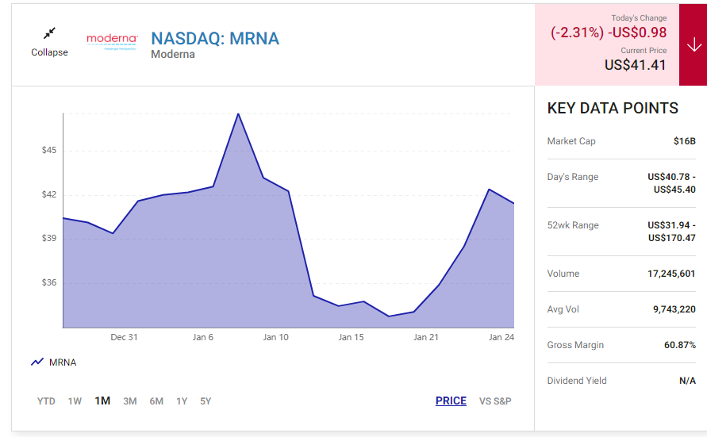Click the Volume value 17,245,601
707x437 pixels.
(671, 274)
